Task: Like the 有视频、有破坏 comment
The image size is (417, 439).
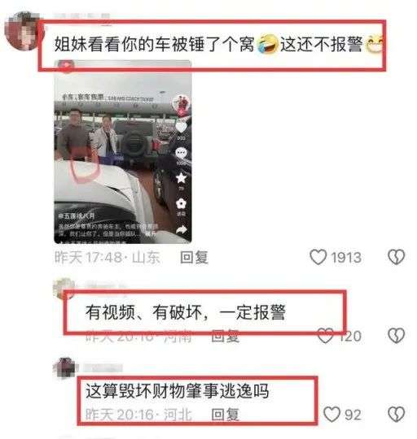Action: point(325,336)
